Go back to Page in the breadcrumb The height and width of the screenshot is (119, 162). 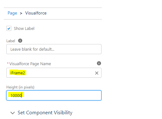[x=12, y=13]
